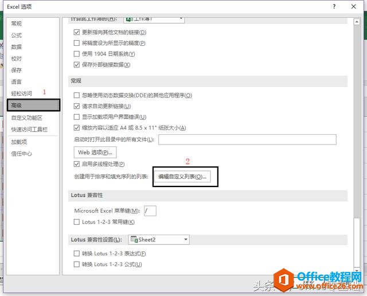Expand the workbook dropdown at the top
Image resolution: width=367 pixels, height=296 pixels.
point(154,20)
